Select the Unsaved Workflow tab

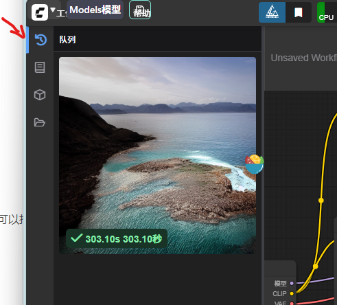point(304,58)
